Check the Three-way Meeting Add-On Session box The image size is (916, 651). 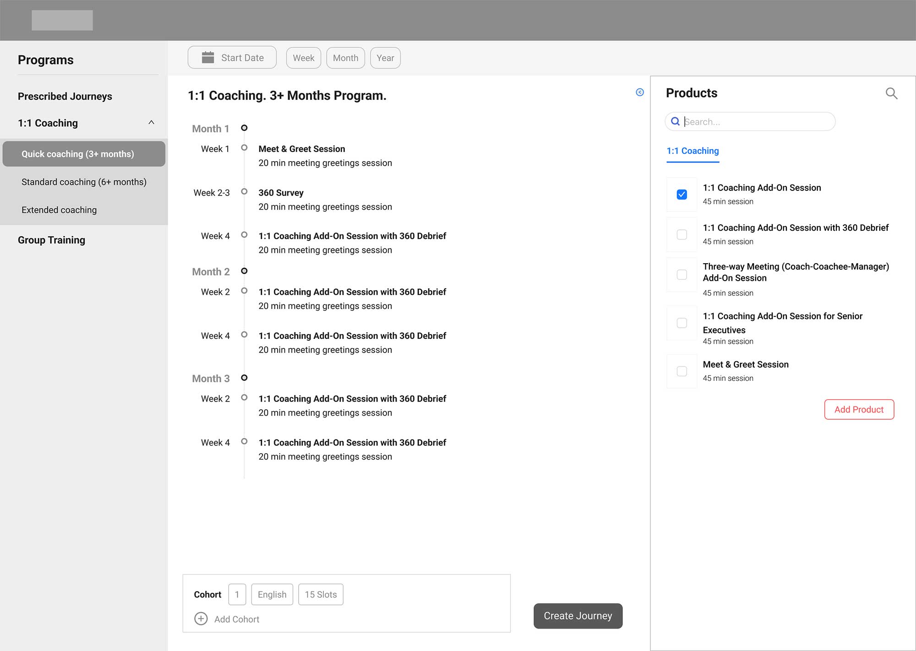tap(682, 275)
